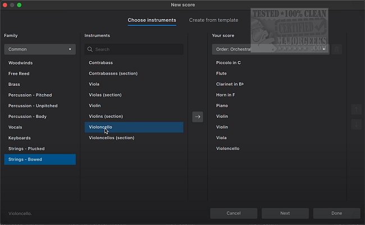Image resolution: width=365 pixels, height=225 pixels.
Task: Cancel the new score dialog
Action: click(x=234, y=213)
